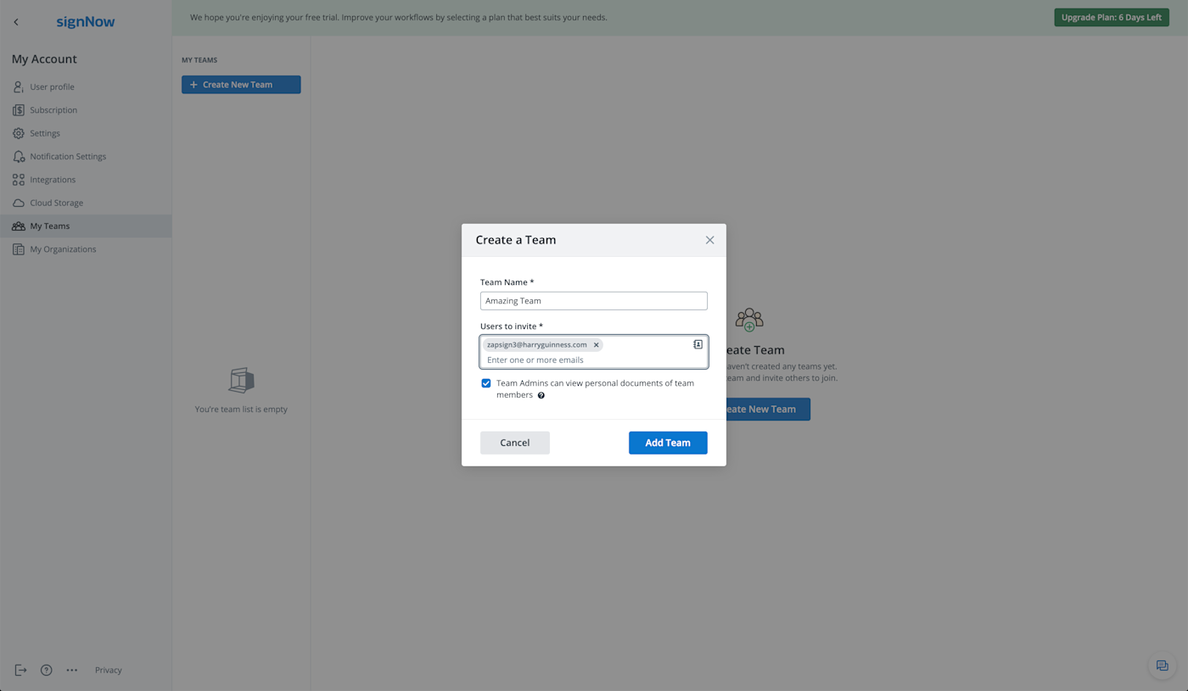This screenshot has width=1188, height=691.
Task: Open Settings text in sidebar
Action: coord(45,133)
